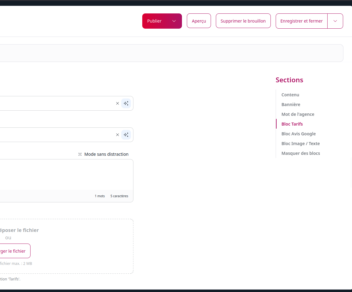Expand the Enregistrer et fermer options arrow
The image size is (352, 292).
[335, 21]
